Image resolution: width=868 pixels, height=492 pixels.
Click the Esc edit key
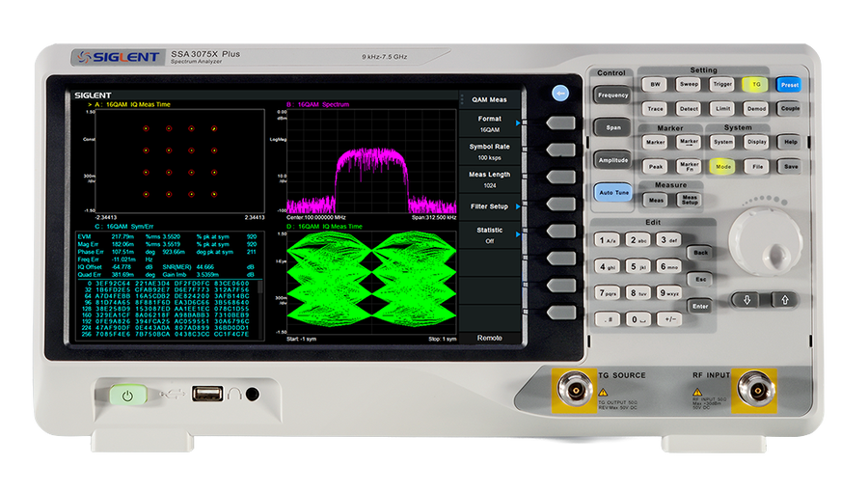tap(700, 279)
